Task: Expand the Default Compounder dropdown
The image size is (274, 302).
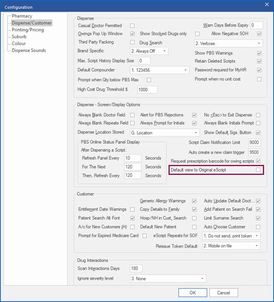Action: pyautogui.click(x=160, y=70)
